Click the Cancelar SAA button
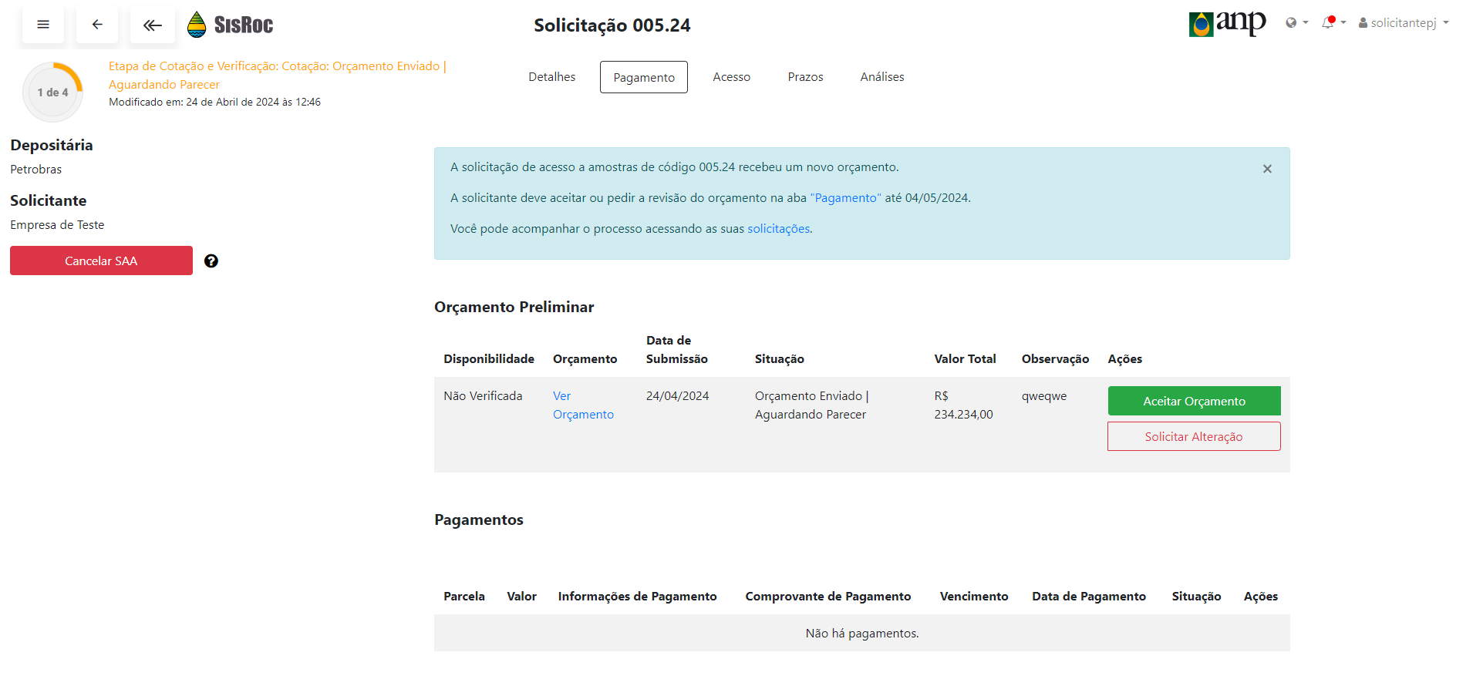Screen dimensions: 1473x696 coord(101,261)
